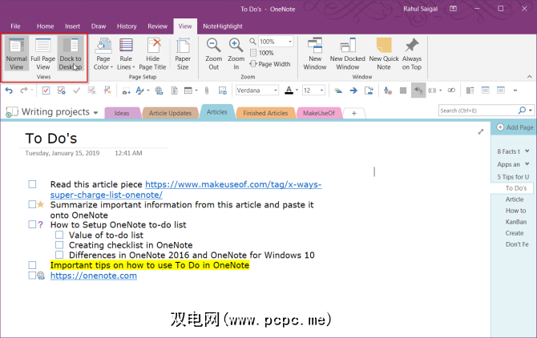Apply the To Do tag icon
The image size is (537, 338).
tap(46, 91)
